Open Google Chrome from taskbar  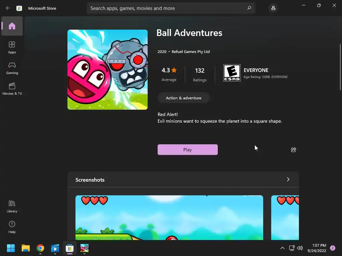coord(40,248)
